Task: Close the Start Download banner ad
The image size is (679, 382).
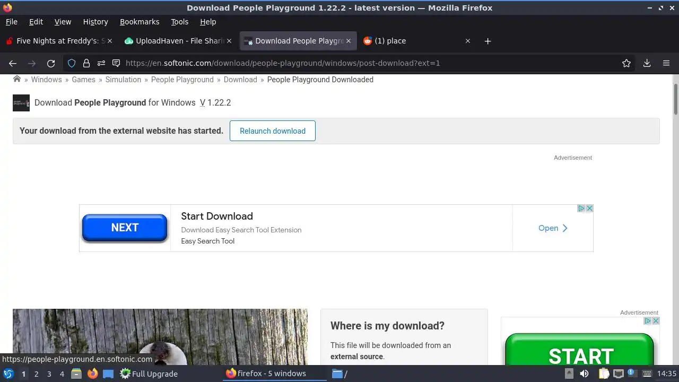Action: click(589, 209)
